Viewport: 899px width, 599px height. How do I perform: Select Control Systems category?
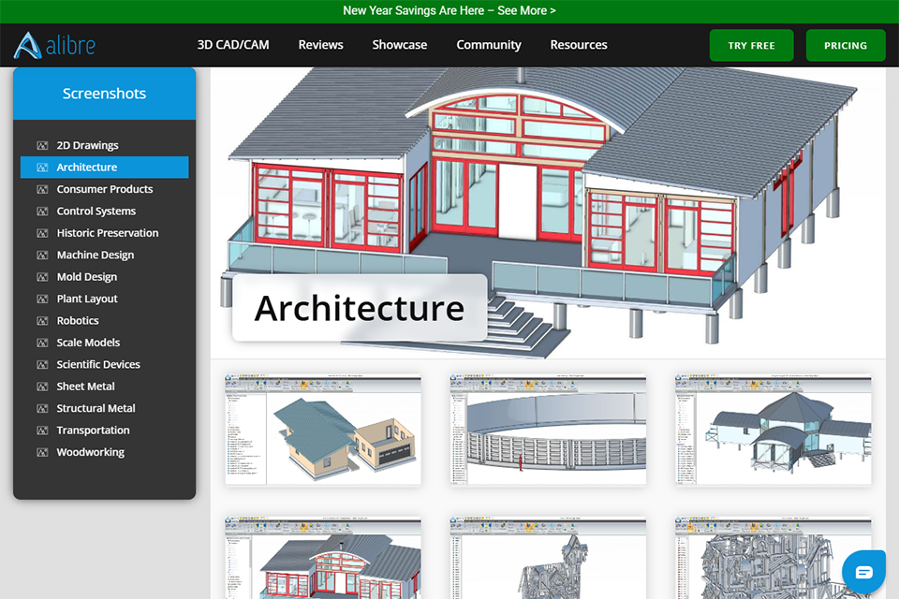[104, 211]
